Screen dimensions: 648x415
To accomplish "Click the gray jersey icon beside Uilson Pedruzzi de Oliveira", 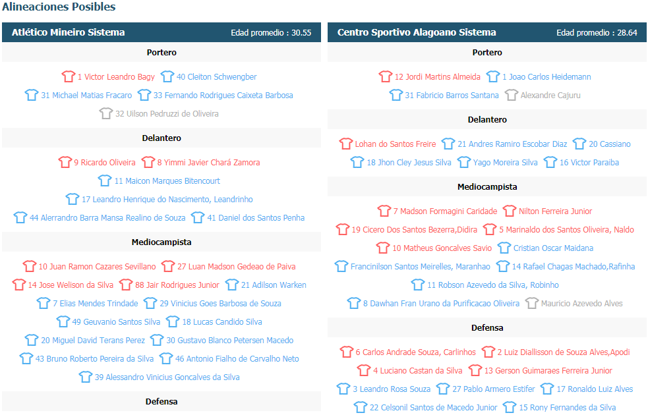I will pyautogui.click(x=106, y=113).
